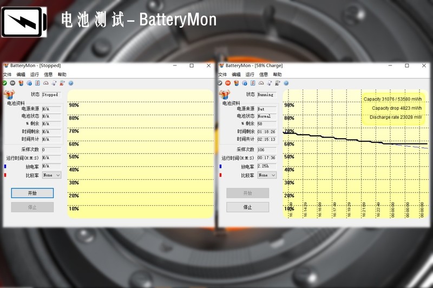This screenshot has height=288, width=433.
Task: Click Discharge rate 23028 mW text
Action: click(x=396, y=117)
